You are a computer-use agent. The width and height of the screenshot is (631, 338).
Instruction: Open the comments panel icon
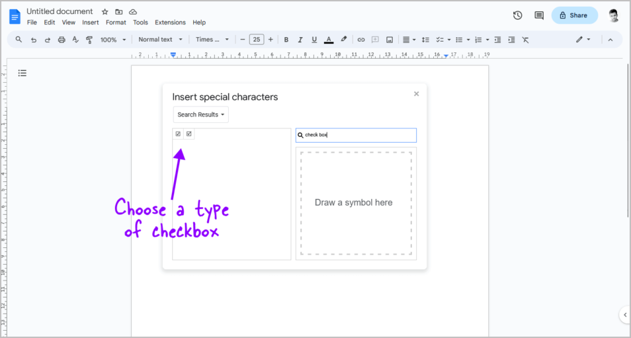pos(539,15)
